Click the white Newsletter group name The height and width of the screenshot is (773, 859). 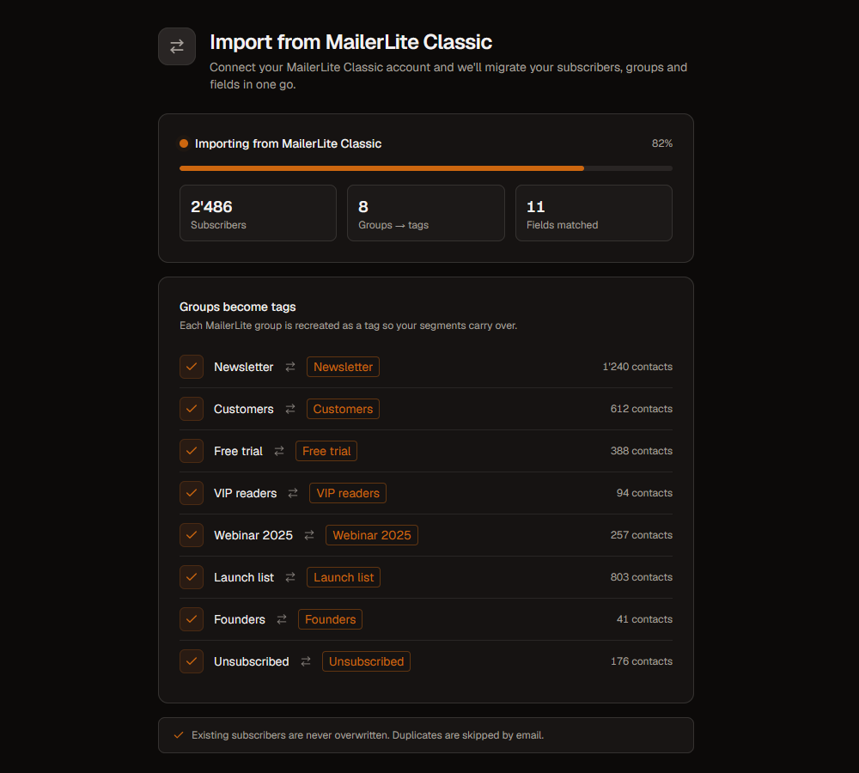point(243,367)
